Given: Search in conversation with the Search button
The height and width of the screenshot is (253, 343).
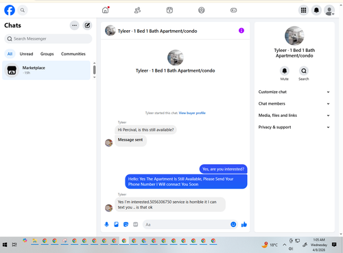Looking at the screenshot, I should [x=304, y=71].
